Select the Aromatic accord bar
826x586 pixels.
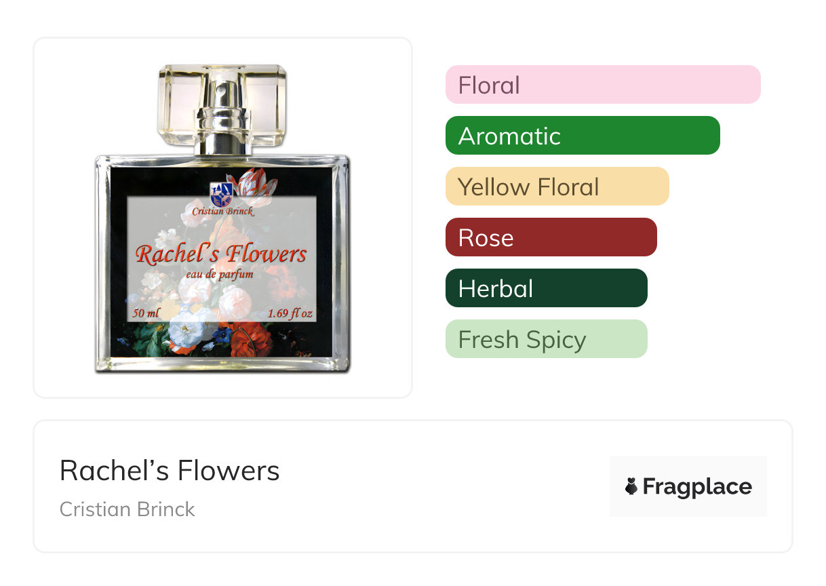click(582, 136)
